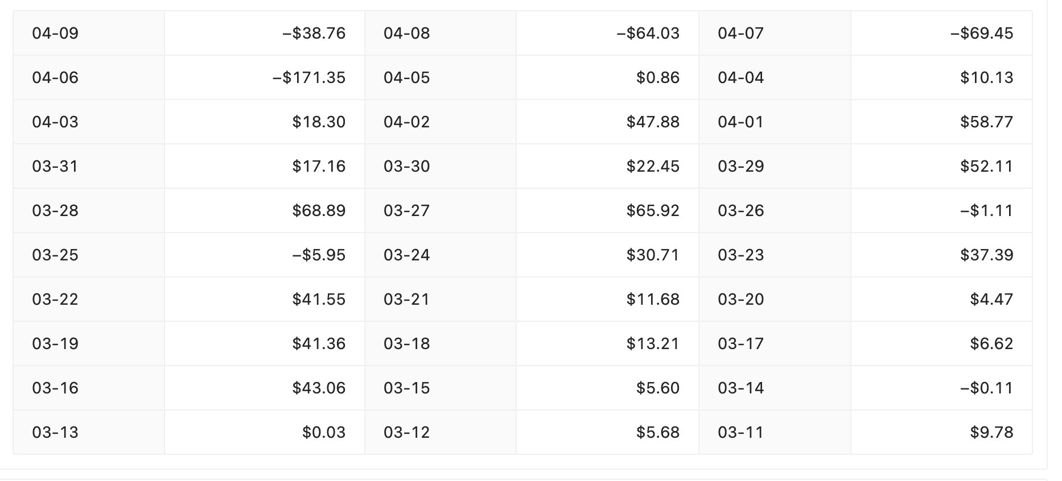
Task: Select the 04-09 date cell
Action: pyautogui.click(x=89, y=33)
